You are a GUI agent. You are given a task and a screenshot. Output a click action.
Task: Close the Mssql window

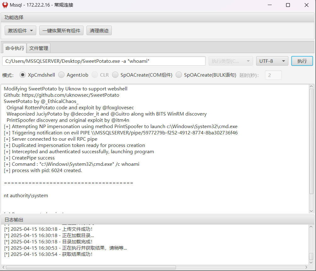(x=307, y=5)
